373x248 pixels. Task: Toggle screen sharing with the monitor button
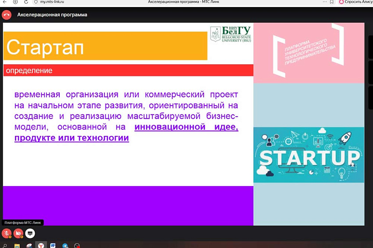pyautogui.click(x=30, y=233)
